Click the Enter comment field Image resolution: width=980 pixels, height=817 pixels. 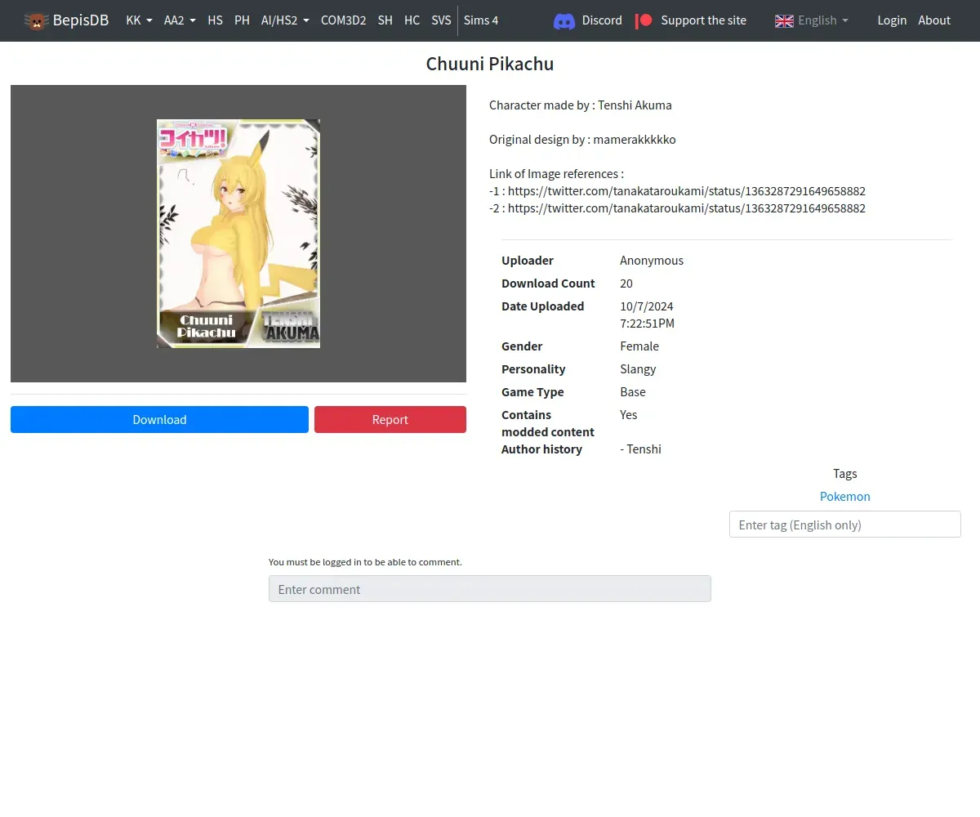(490, 589)
